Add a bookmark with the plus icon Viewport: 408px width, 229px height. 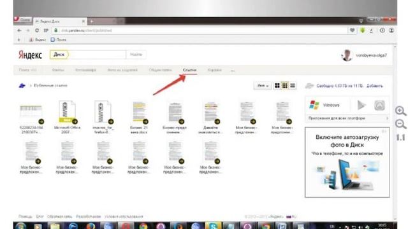(18, 39)
